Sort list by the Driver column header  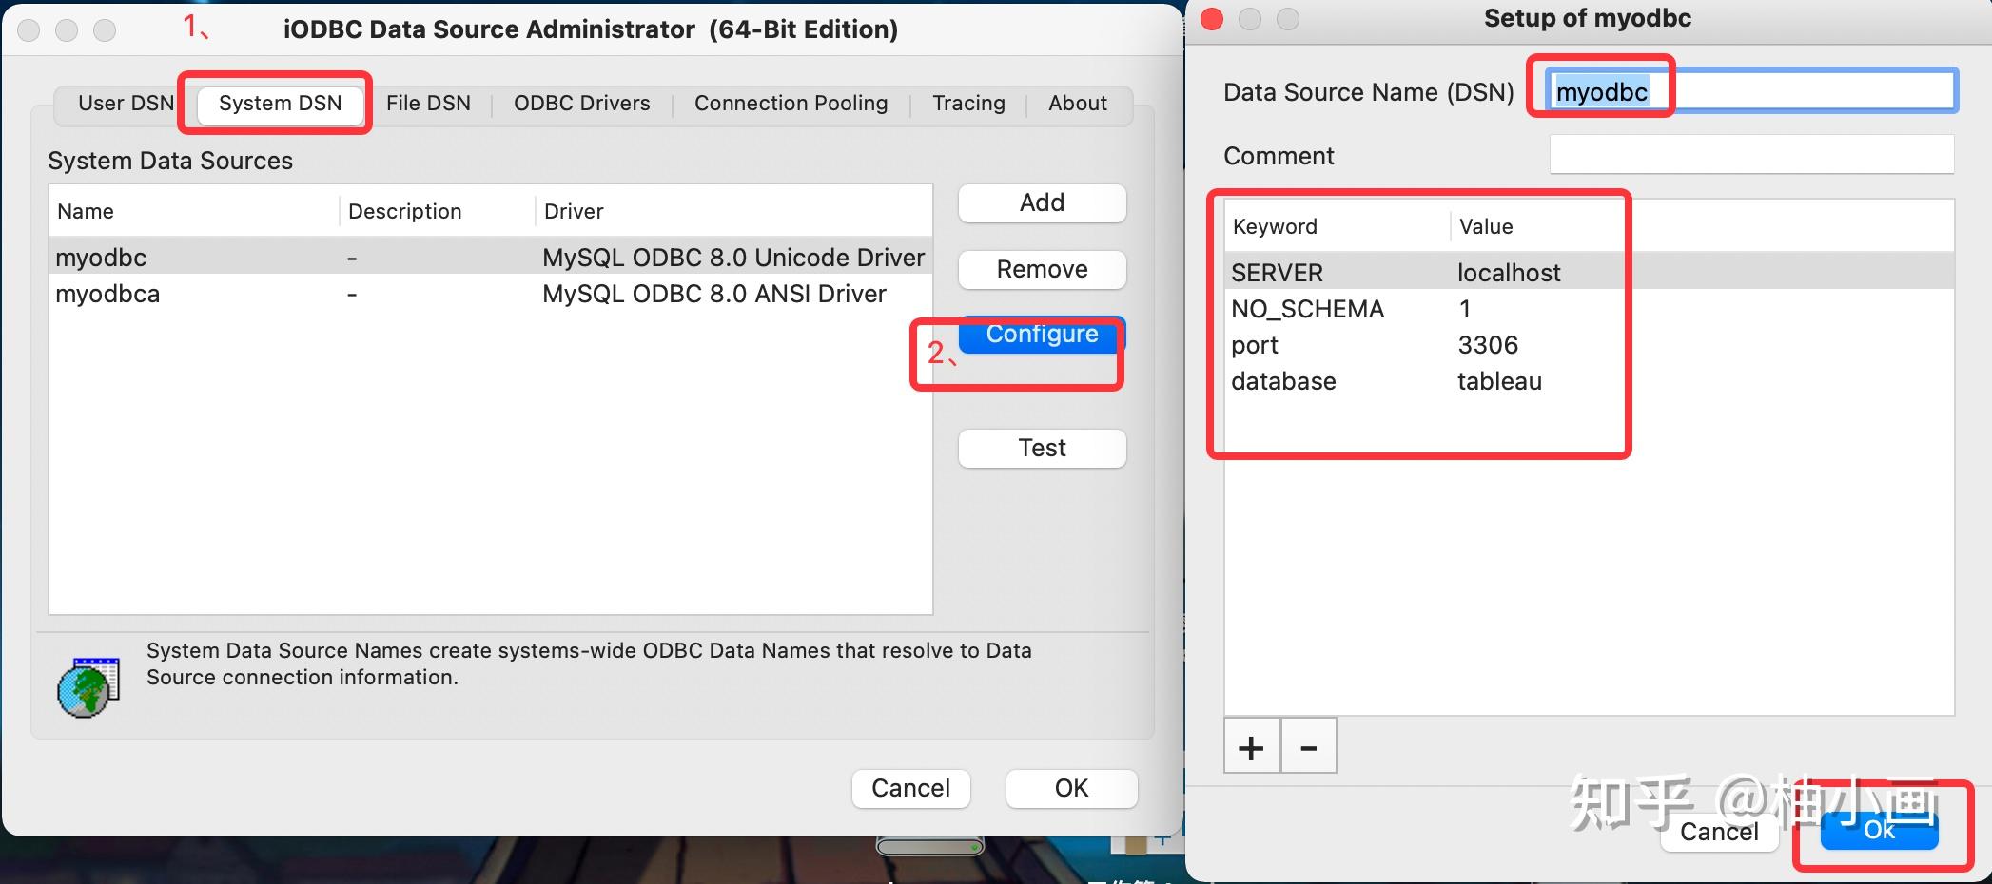(x=573, y=211)
